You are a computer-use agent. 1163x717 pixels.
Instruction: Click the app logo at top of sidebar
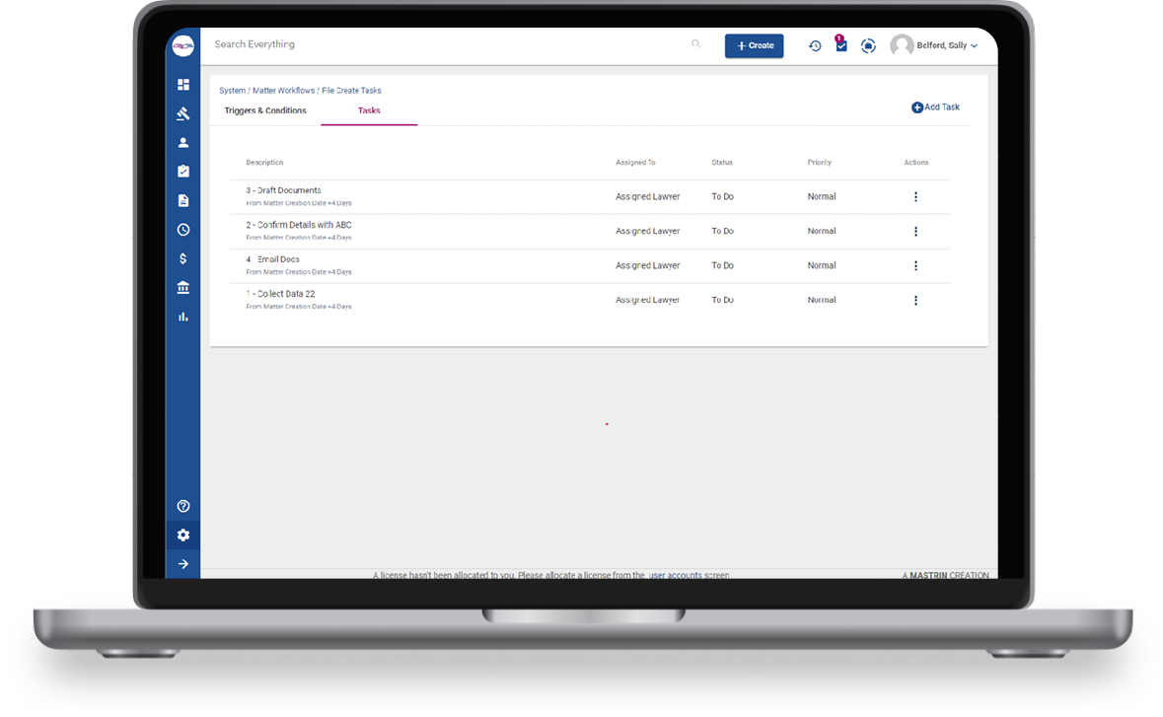click(x=183, y=46)
